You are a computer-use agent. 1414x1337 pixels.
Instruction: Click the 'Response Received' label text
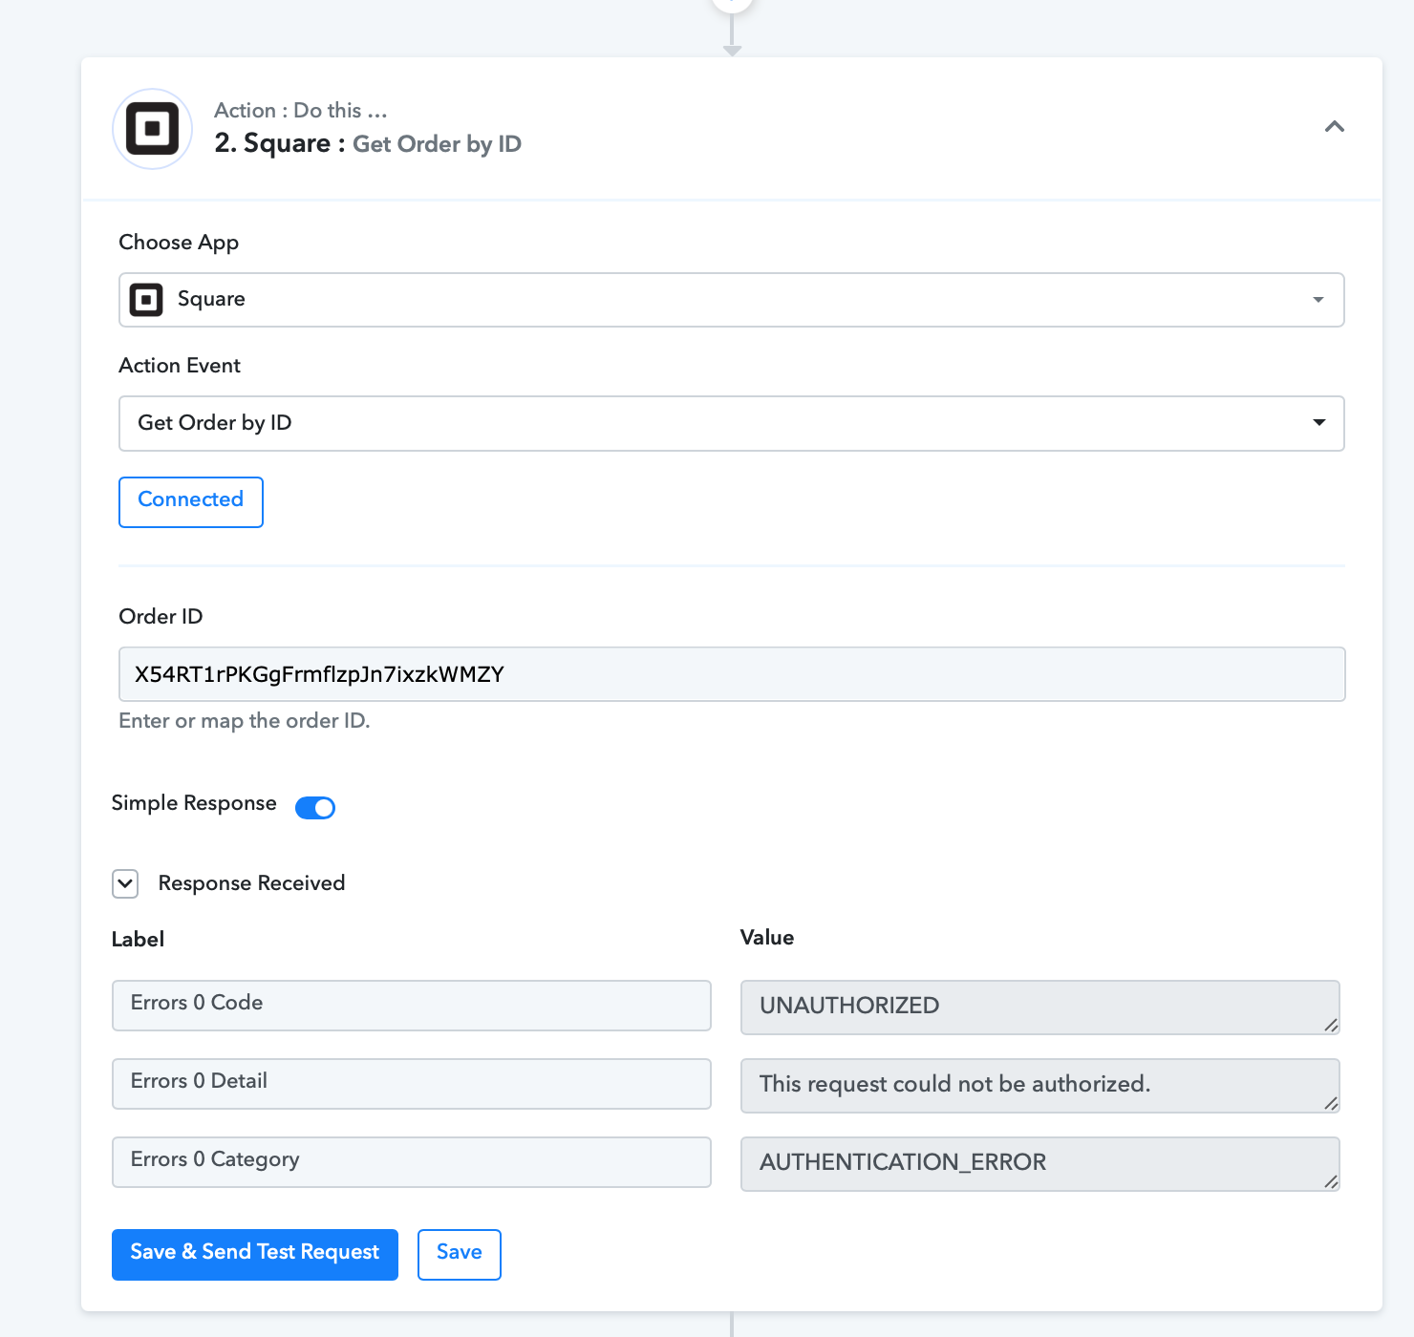251,883
